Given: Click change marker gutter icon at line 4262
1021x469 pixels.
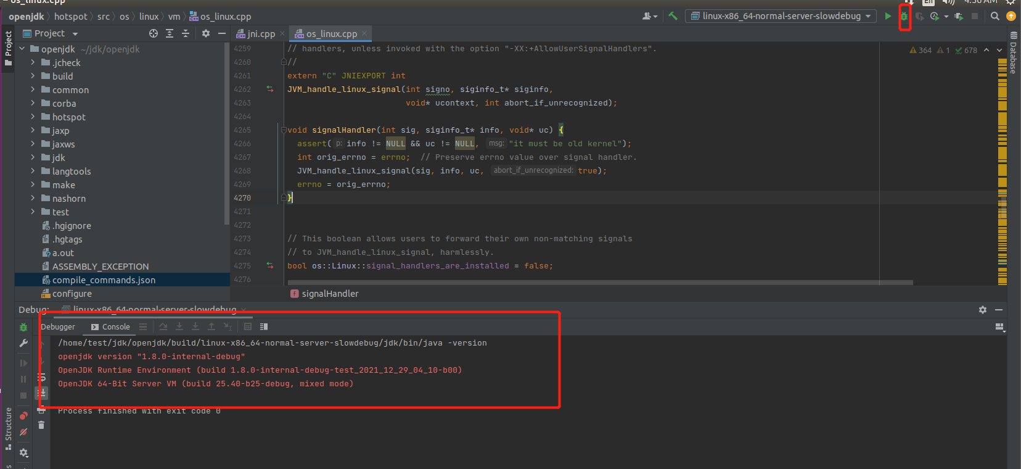Looking at the screenshot, I should tap(270, 89).
